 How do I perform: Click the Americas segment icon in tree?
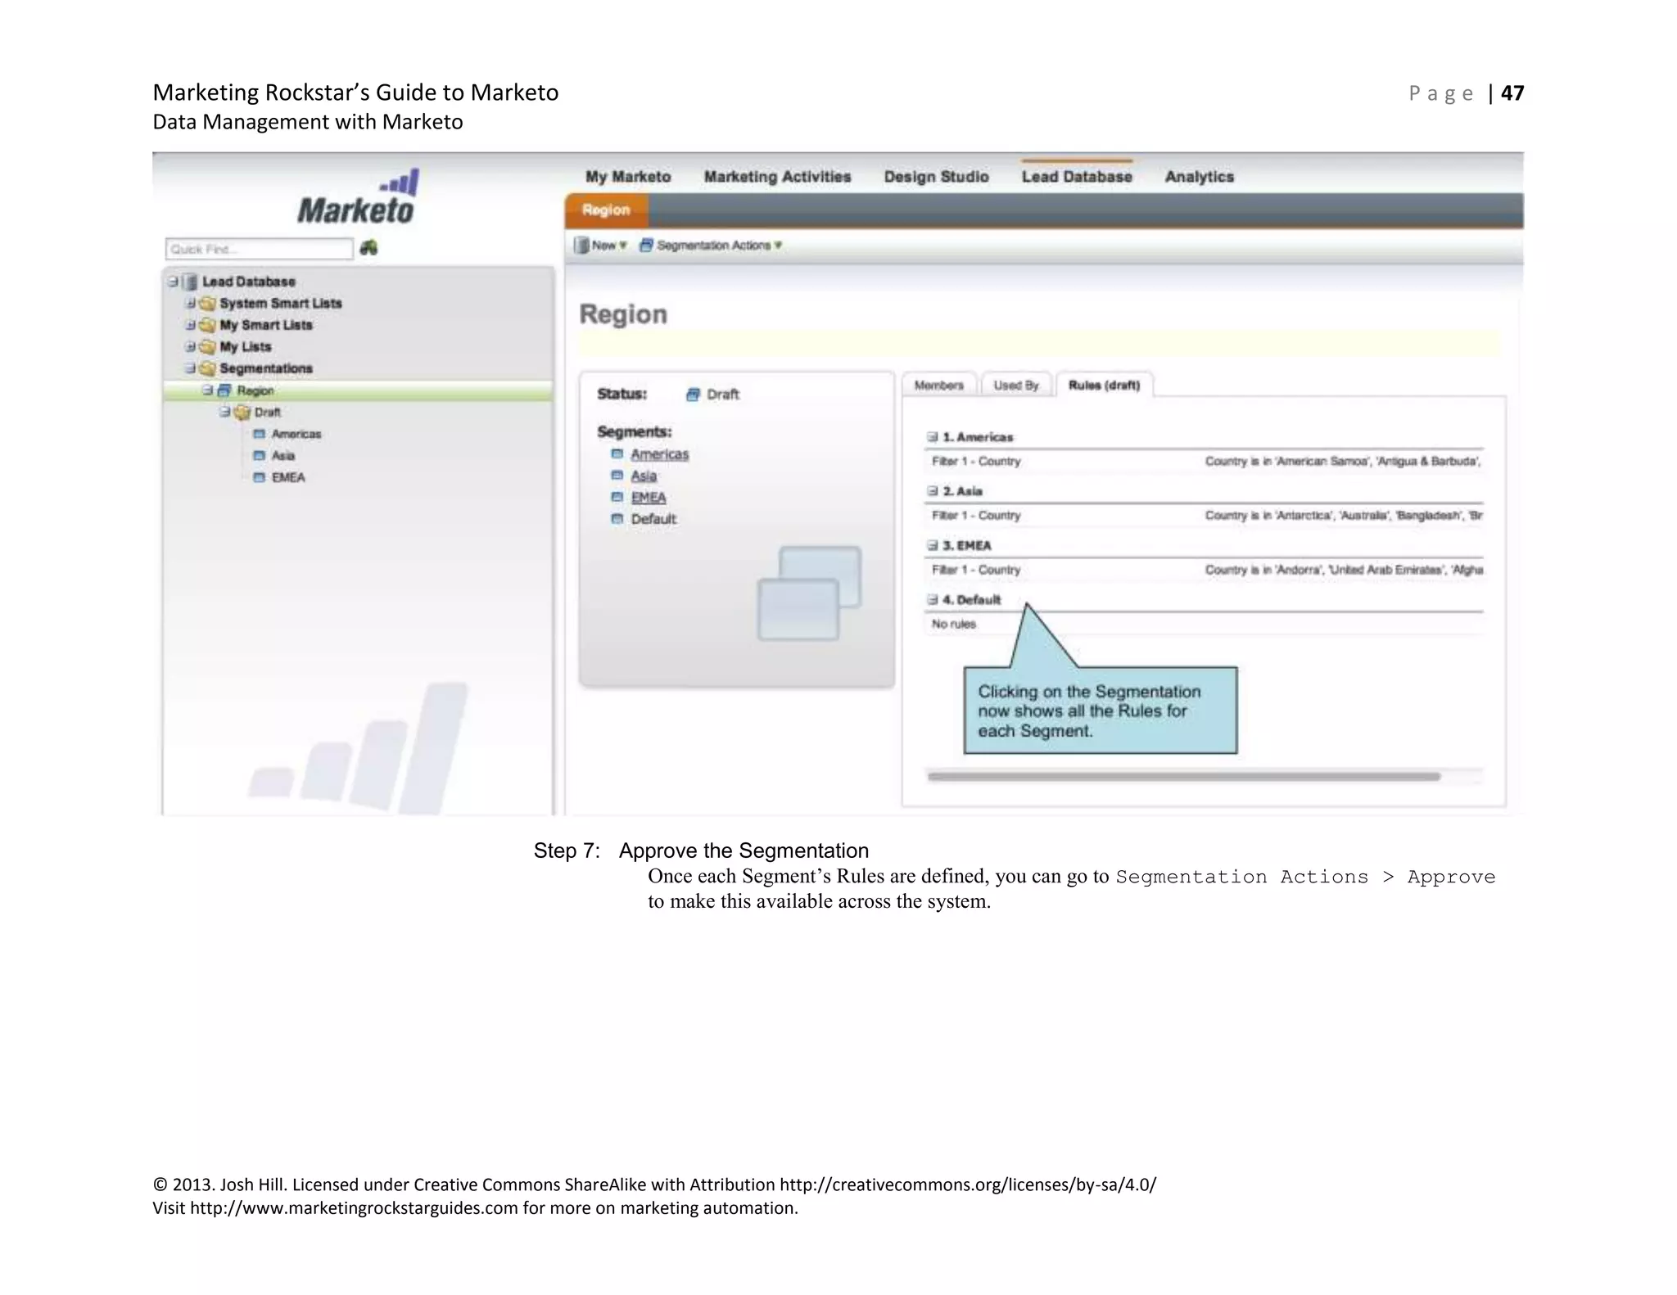tap(259, 434)
